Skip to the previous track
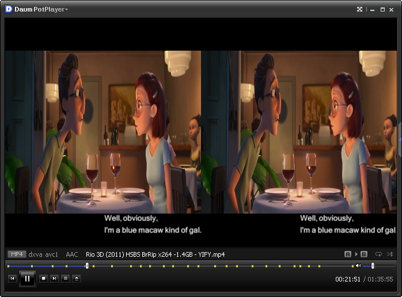Image resolution: width=402 pixels, height=297 pixels. pyautogui.click(x=12, y=279)
